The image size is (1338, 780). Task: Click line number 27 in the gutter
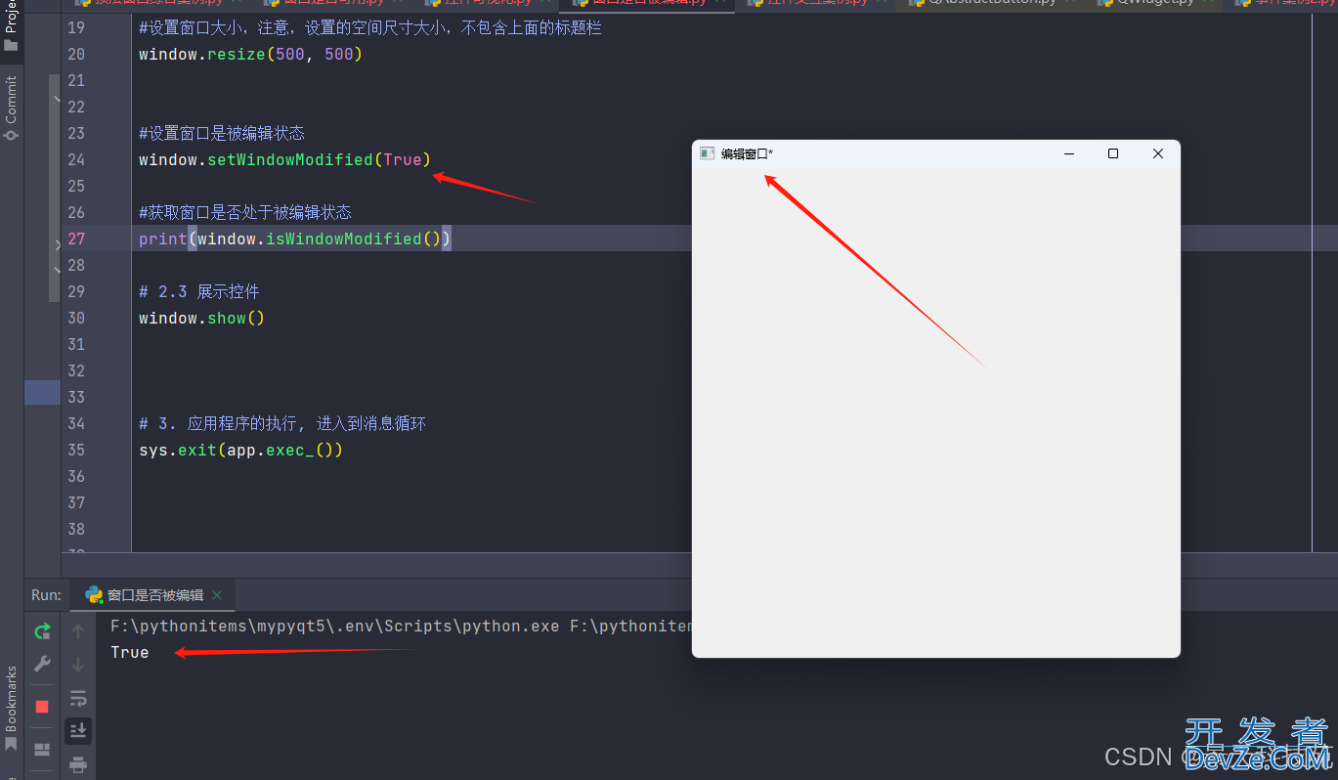click(76, 238)
